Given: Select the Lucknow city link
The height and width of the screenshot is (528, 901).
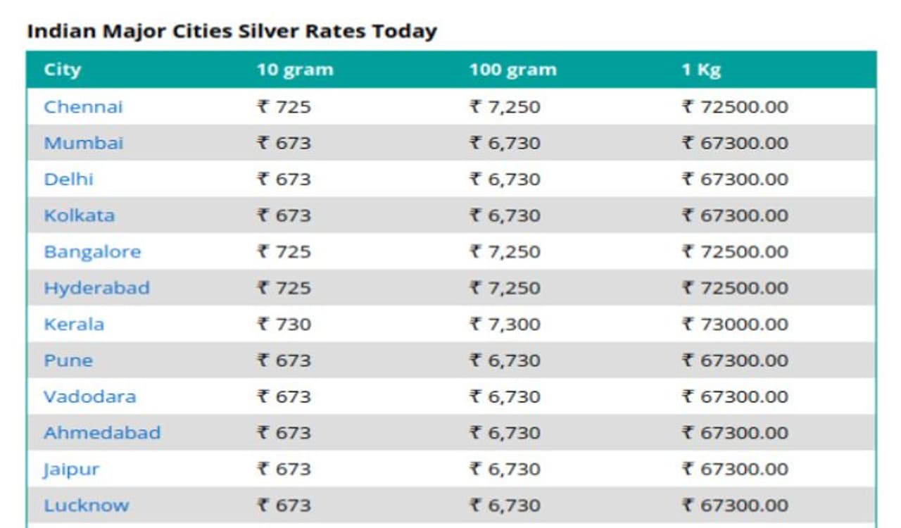Looking at the screenshot, I should (x=86, y=505).
